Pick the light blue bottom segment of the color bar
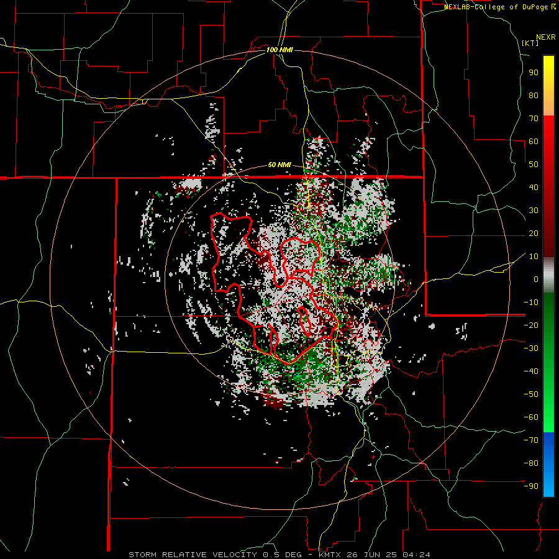 coord(548,485)
